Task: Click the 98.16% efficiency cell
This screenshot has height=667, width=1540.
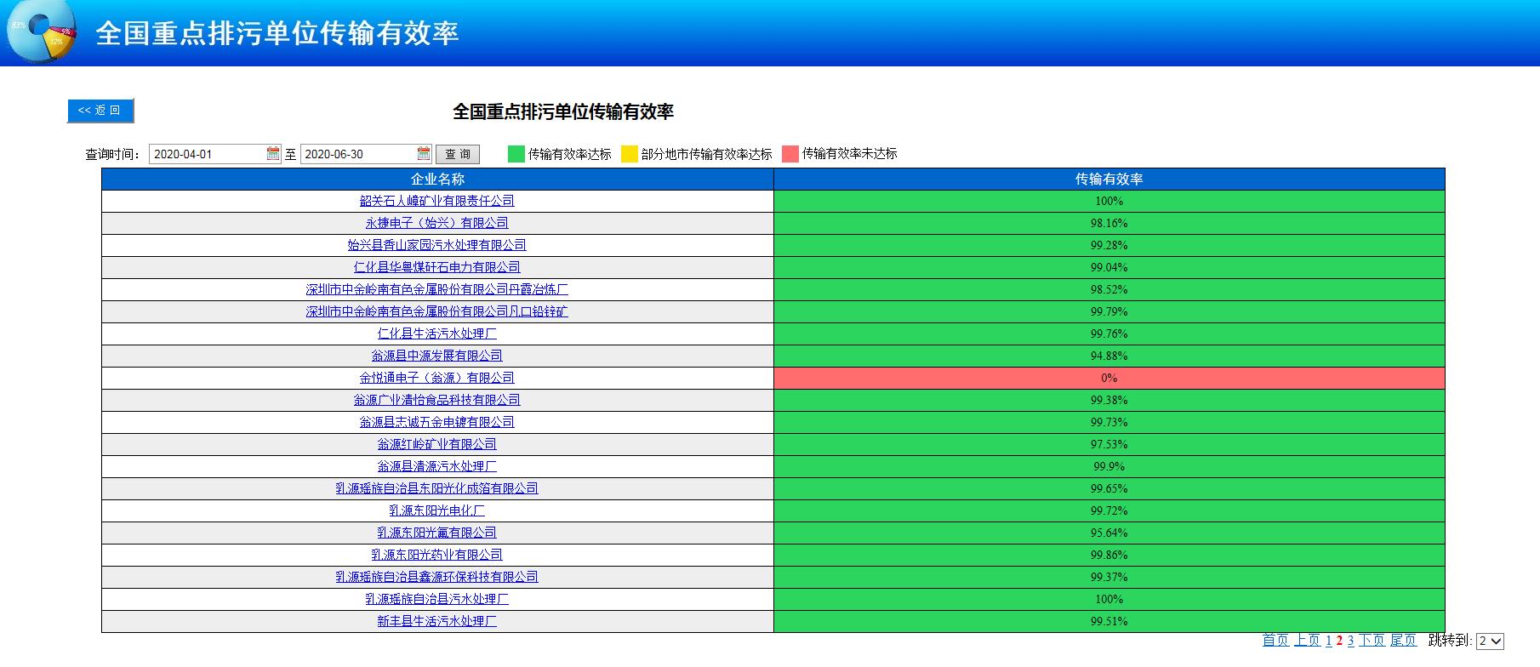Action: [x=1109, y=223]
